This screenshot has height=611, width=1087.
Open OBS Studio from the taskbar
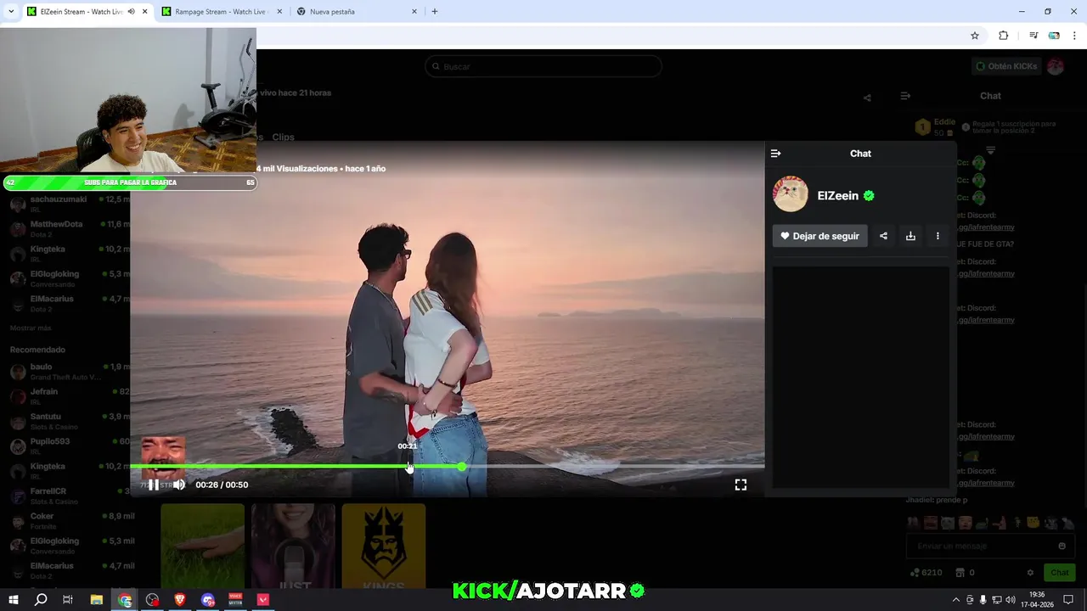pos(152,600)
